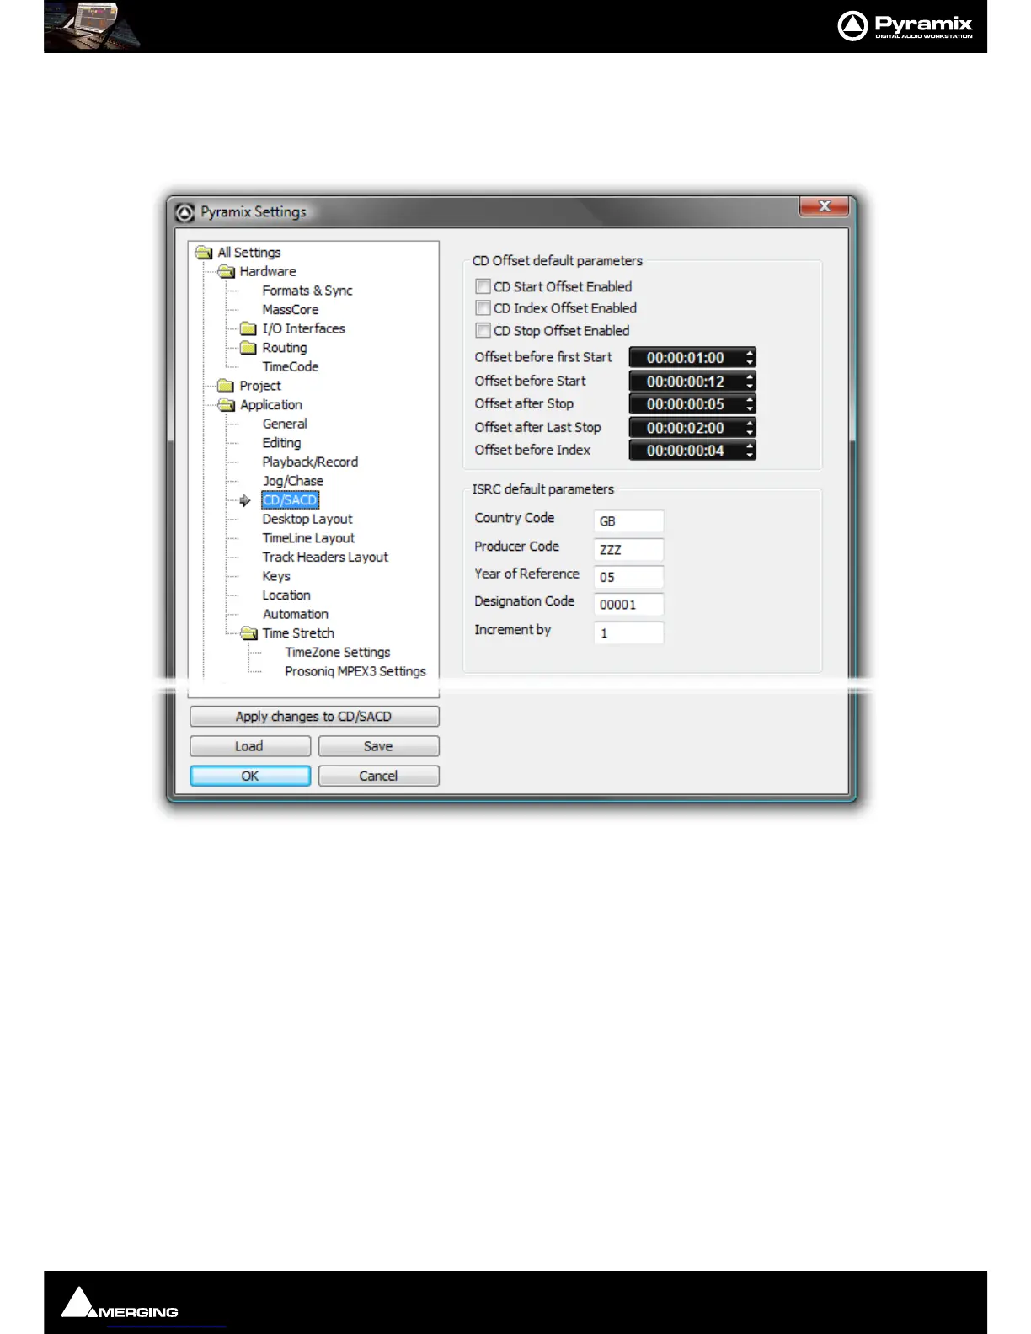
Task: Open TimeLine Layout settings
Action: point(308,538)
